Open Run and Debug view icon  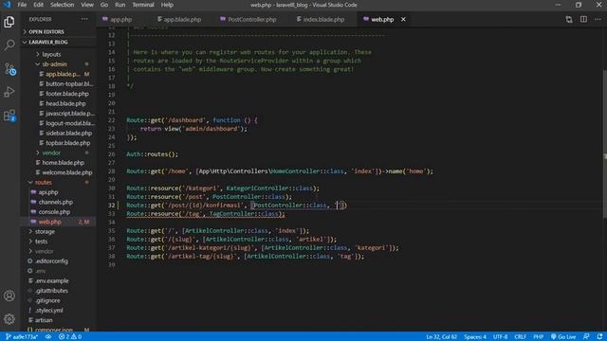9,92
